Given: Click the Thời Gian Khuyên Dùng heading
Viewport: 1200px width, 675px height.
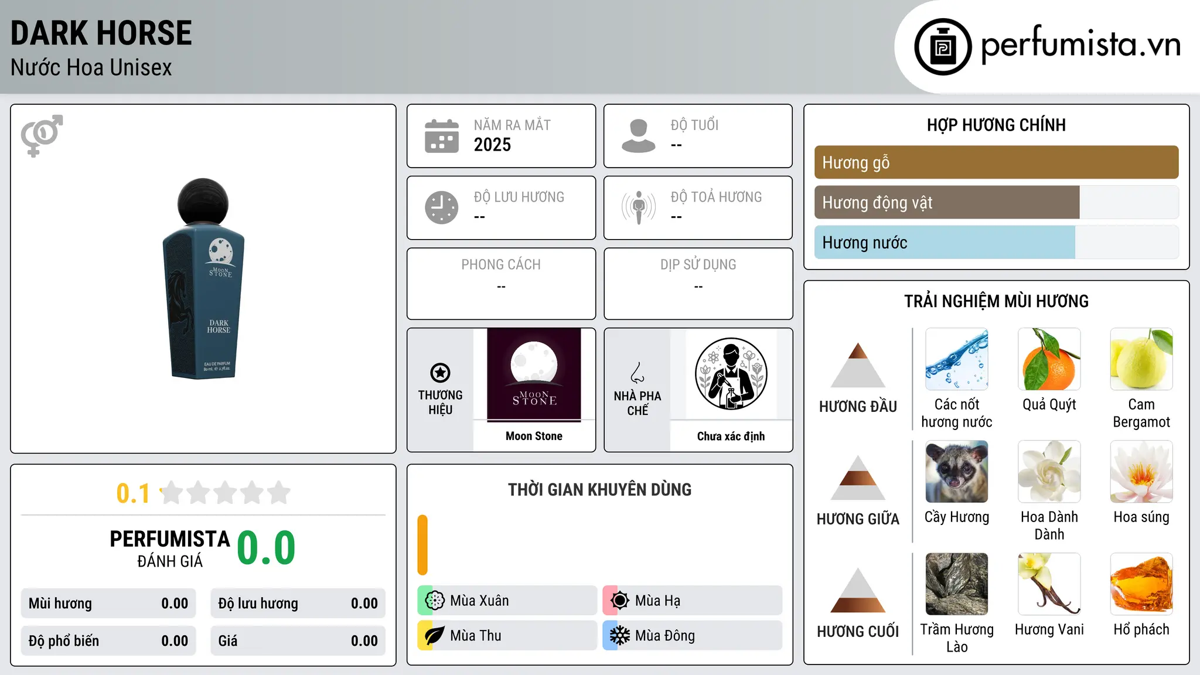Looking at the screenshot, I should 599,489.
